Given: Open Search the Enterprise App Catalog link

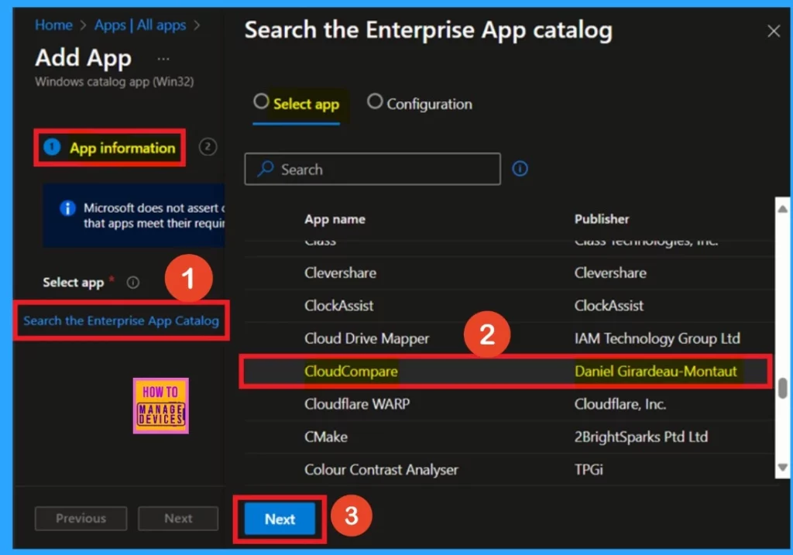Looking at the screenshot, I should tap(122, 320).
